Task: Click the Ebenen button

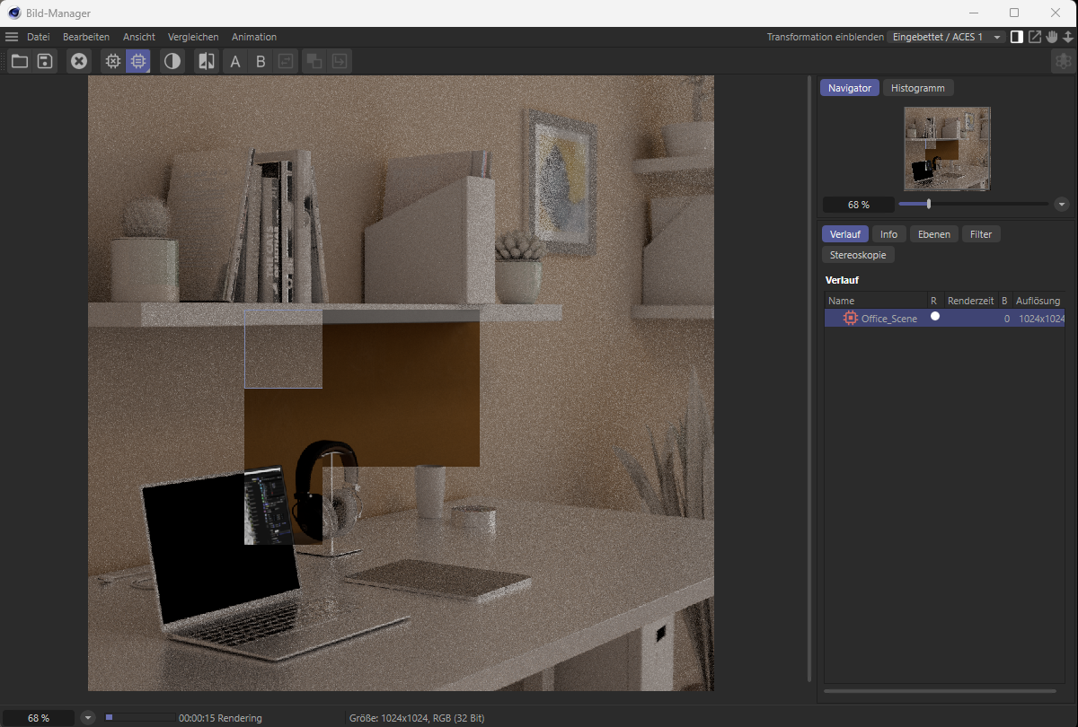Action: [x=934, y=234]
